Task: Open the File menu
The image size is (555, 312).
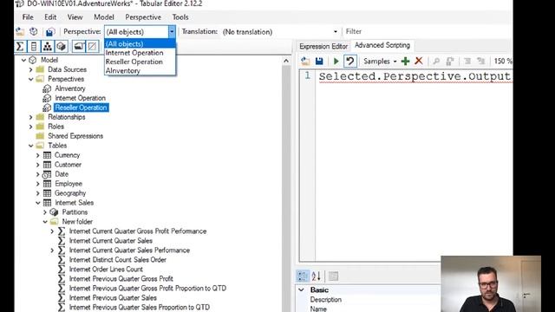Action: pos(28,17)
